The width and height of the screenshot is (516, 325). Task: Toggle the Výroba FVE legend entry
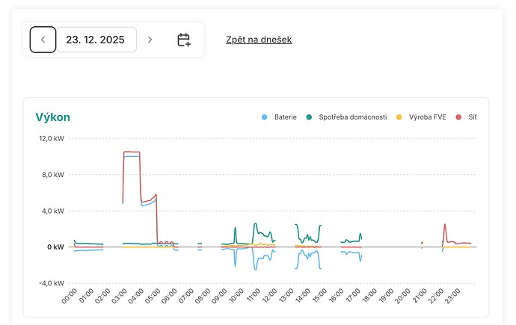pyautogui.click(x=424, y=117)
